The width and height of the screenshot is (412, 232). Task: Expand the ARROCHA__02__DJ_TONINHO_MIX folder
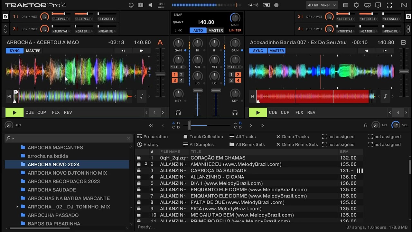(17, 207)
